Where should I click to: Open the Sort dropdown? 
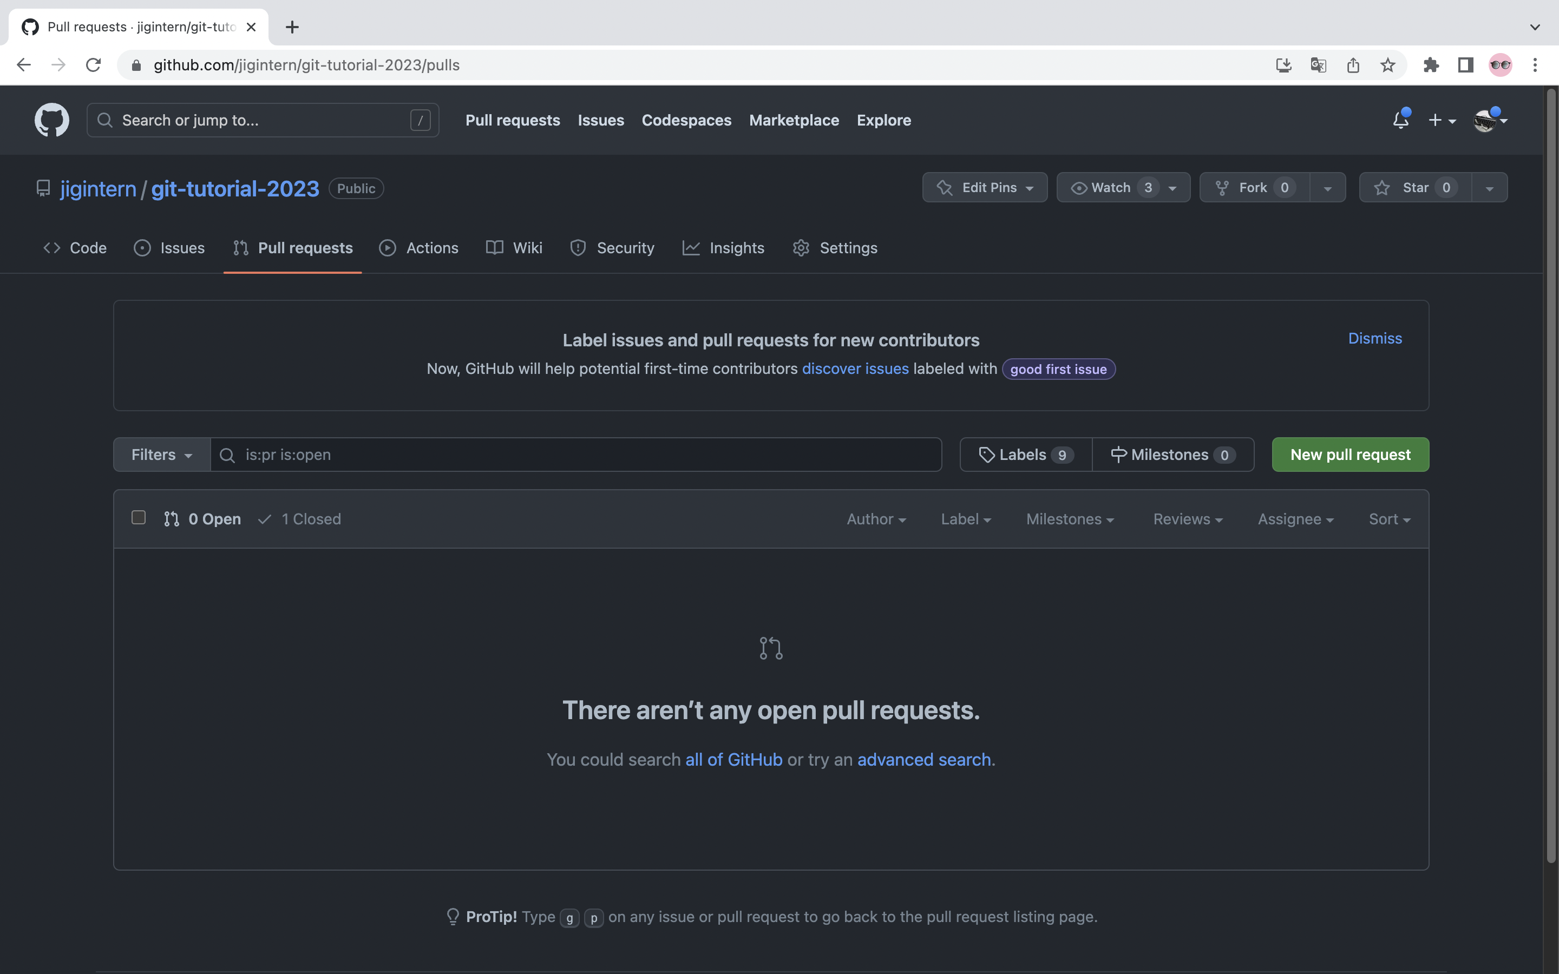1389,519
